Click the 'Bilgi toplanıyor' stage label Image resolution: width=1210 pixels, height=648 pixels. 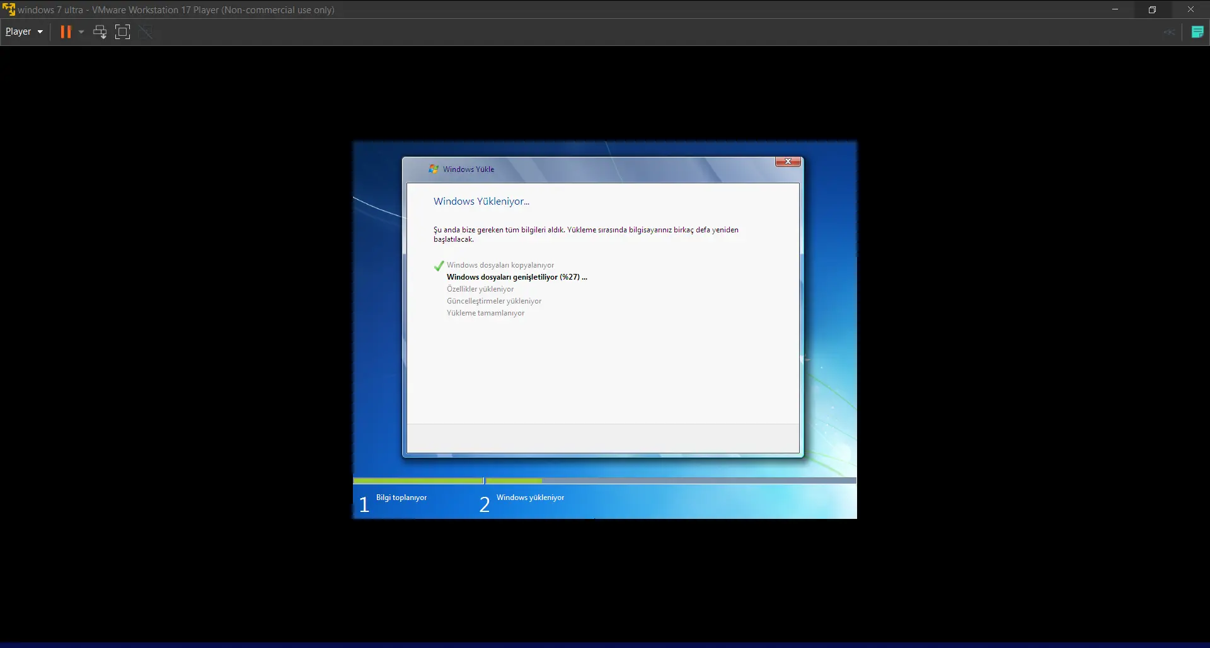pos(401,497)
